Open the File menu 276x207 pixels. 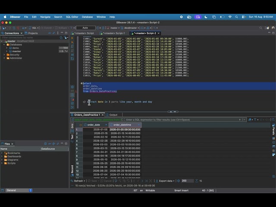click(x=26, y=17)
